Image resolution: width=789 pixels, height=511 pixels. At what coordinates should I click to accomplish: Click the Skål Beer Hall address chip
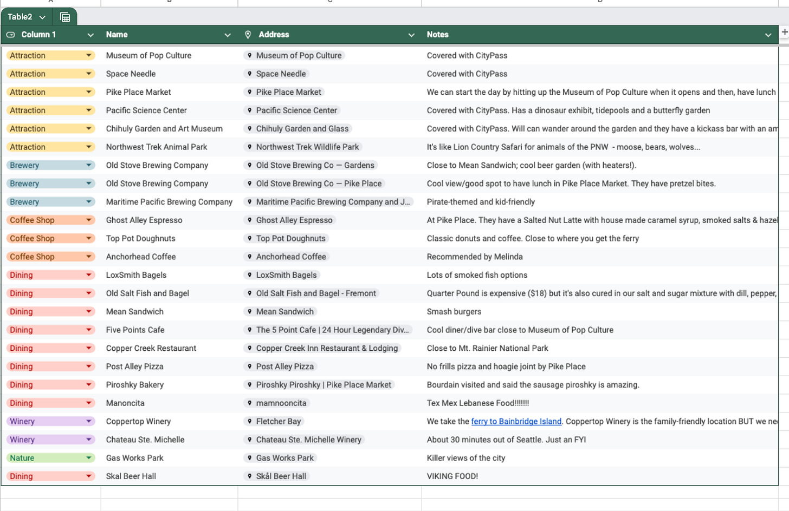tap(277, 476)
